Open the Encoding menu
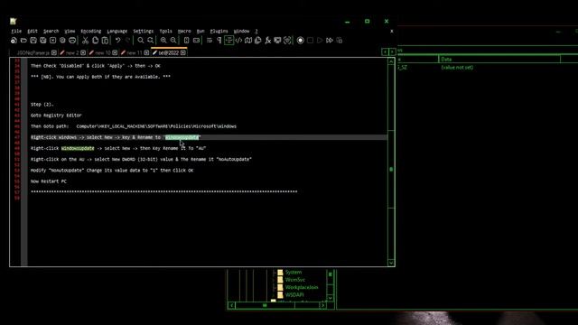578x325 pixels. point(90,31)
